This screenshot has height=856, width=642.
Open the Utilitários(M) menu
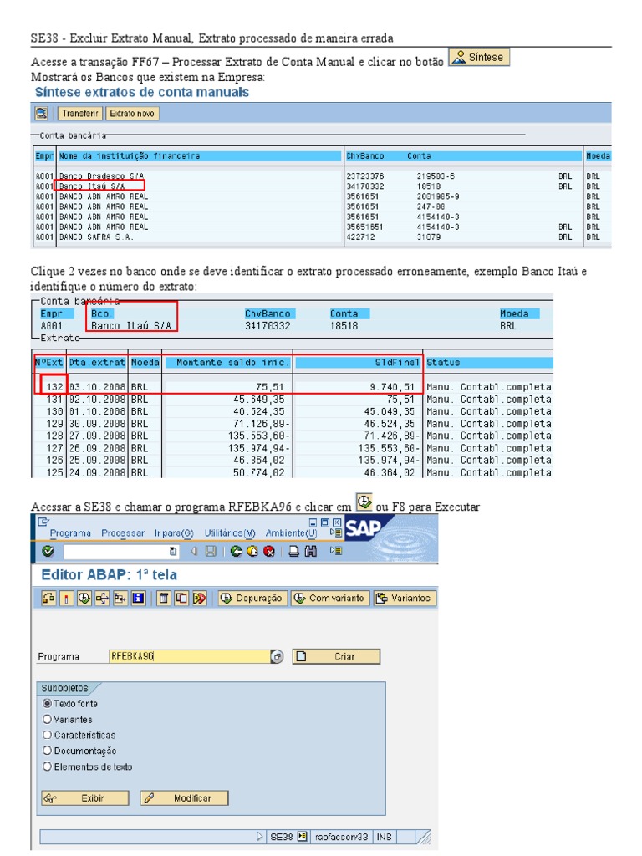[230, 533]
